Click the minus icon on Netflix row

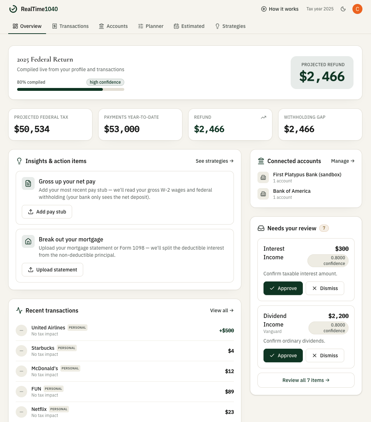coord(21,412)
